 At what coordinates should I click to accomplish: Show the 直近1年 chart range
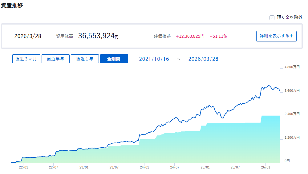tap(85, 59)
